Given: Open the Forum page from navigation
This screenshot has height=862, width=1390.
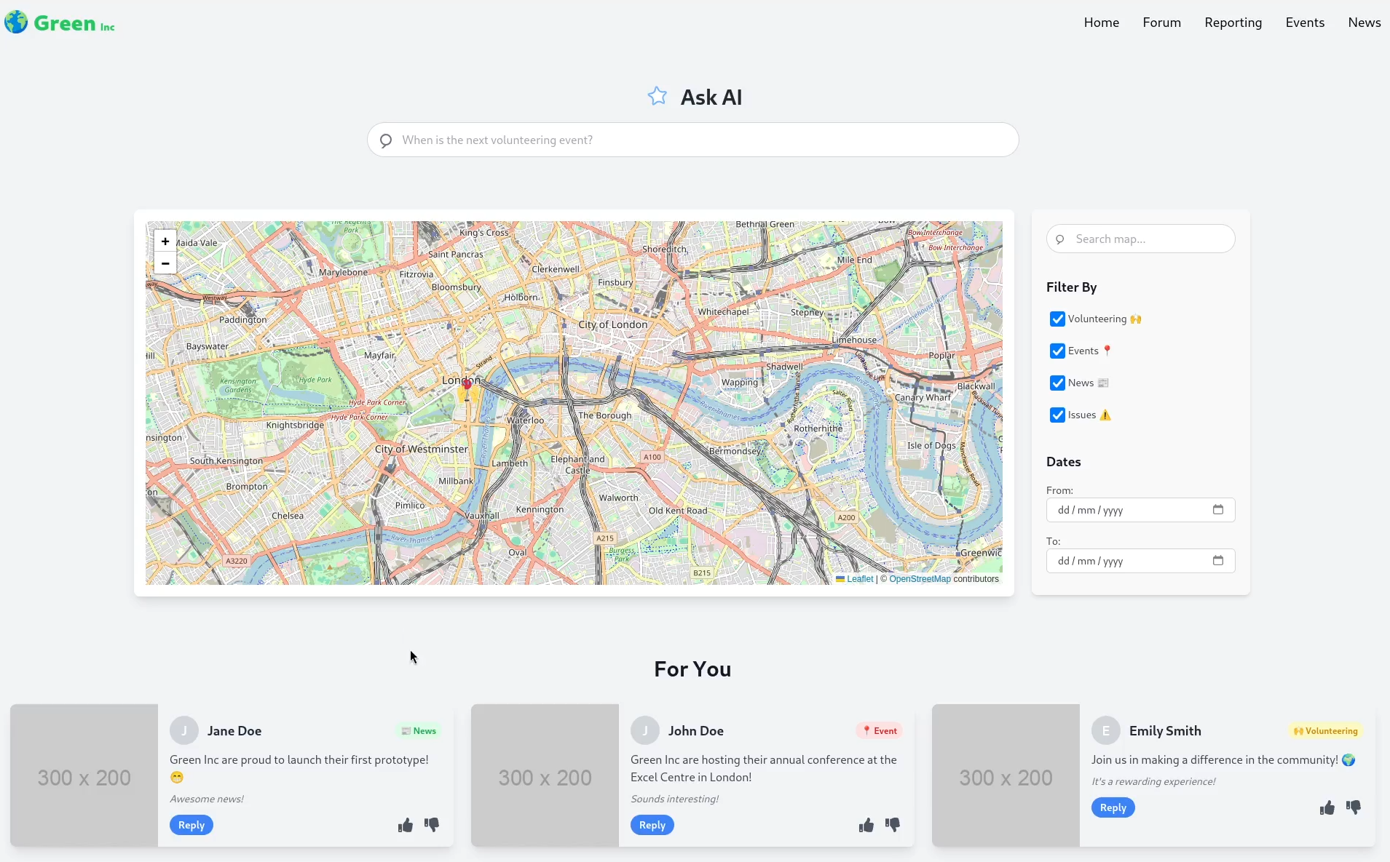Looking at the screenshot, I should [1161, 23].
